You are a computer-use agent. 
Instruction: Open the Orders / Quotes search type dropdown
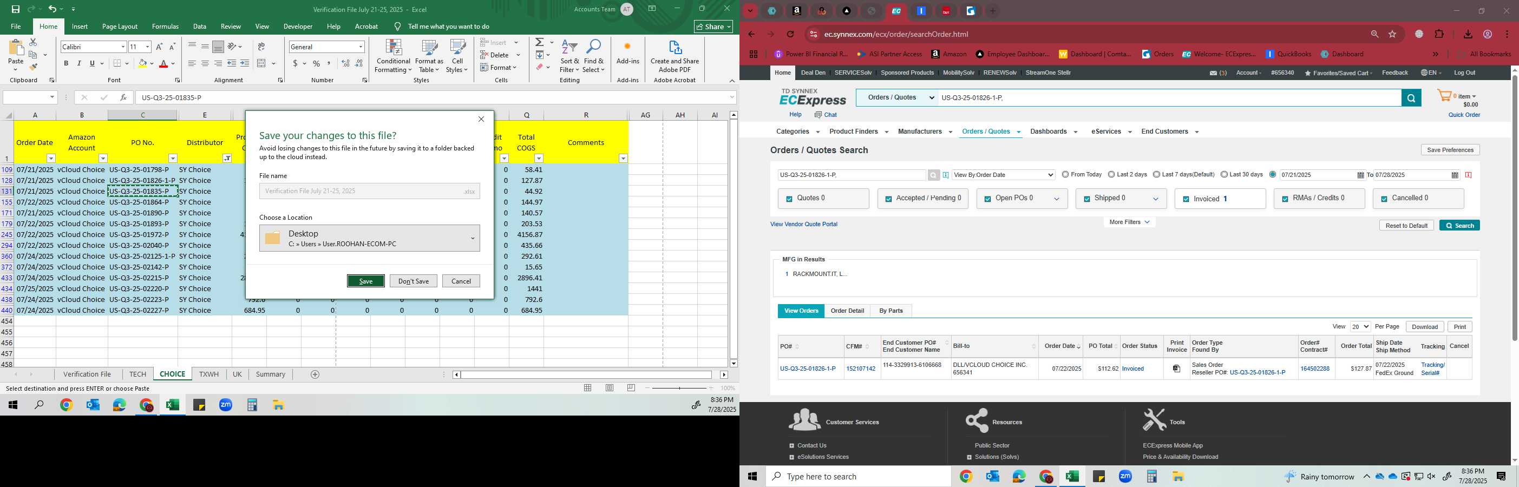(897, 98)
